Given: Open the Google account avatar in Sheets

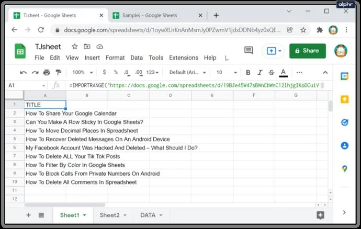Looking at the screenshot, I should (341, 51).
